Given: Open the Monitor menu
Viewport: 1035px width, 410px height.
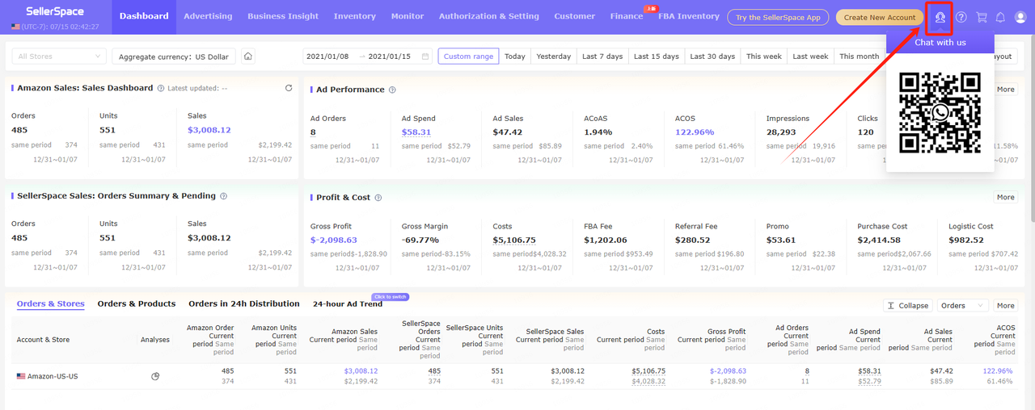Looking at the screenshot, I should 408,16.
